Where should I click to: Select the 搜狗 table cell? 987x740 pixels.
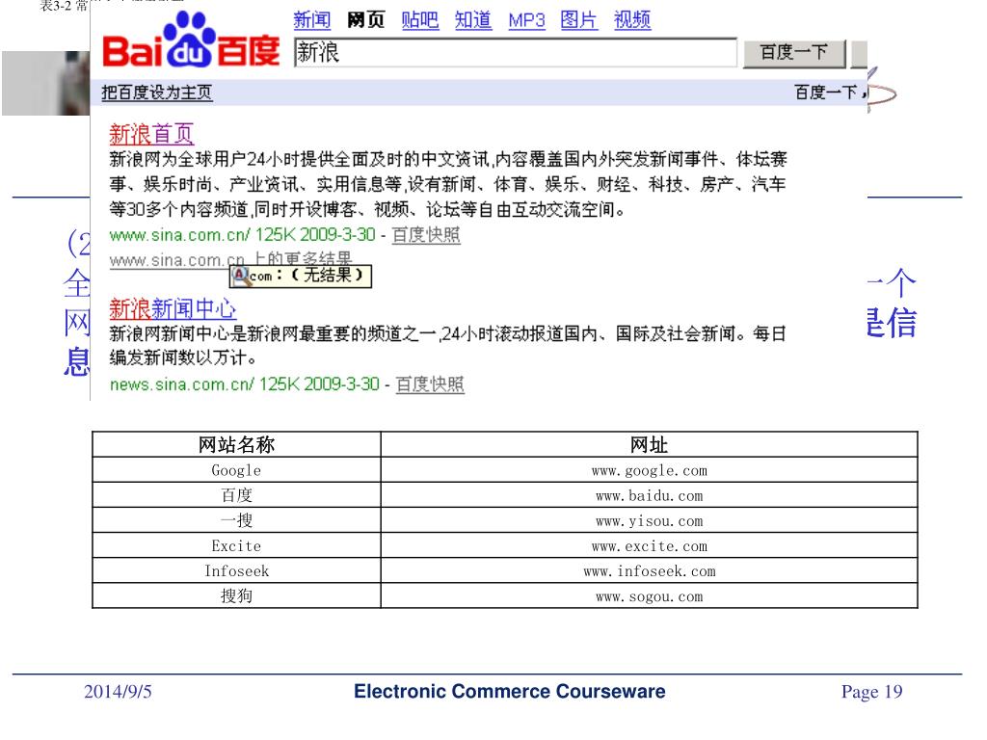point(237,595)
